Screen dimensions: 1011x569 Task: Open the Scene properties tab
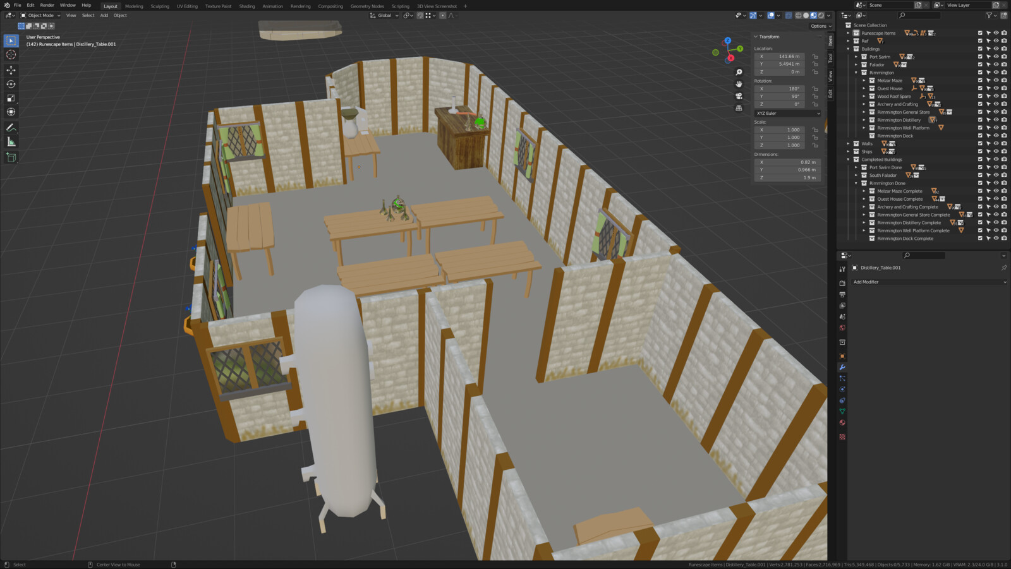(x=842, y=316)
